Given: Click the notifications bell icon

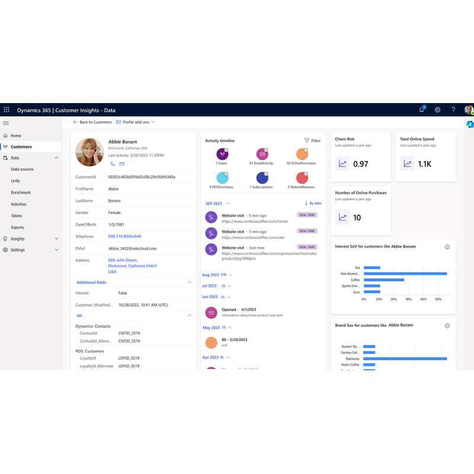Looking at the screenshot, I should [x=422, y=110].
